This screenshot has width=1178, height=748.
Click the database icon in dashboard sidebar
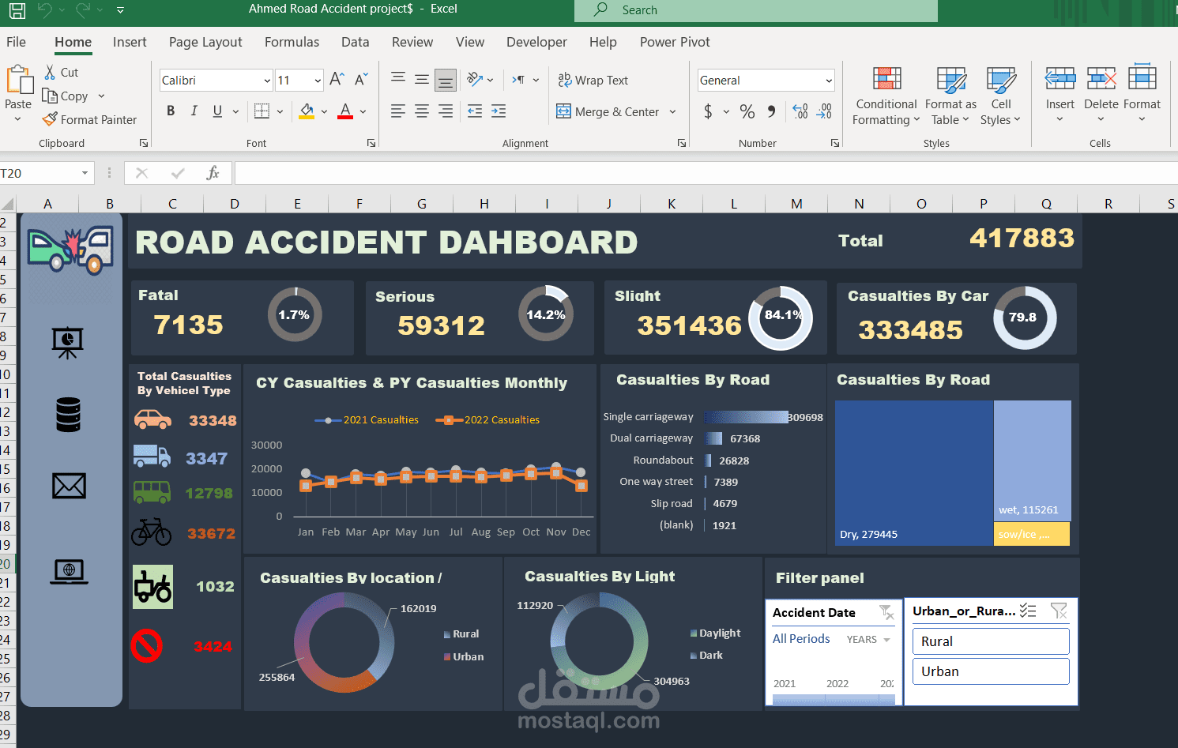pyautogui.click(x=68, y=415)
